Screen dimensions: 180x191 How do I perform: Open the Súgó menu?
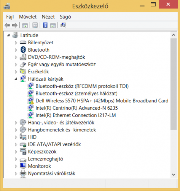[x=65, y=17]
